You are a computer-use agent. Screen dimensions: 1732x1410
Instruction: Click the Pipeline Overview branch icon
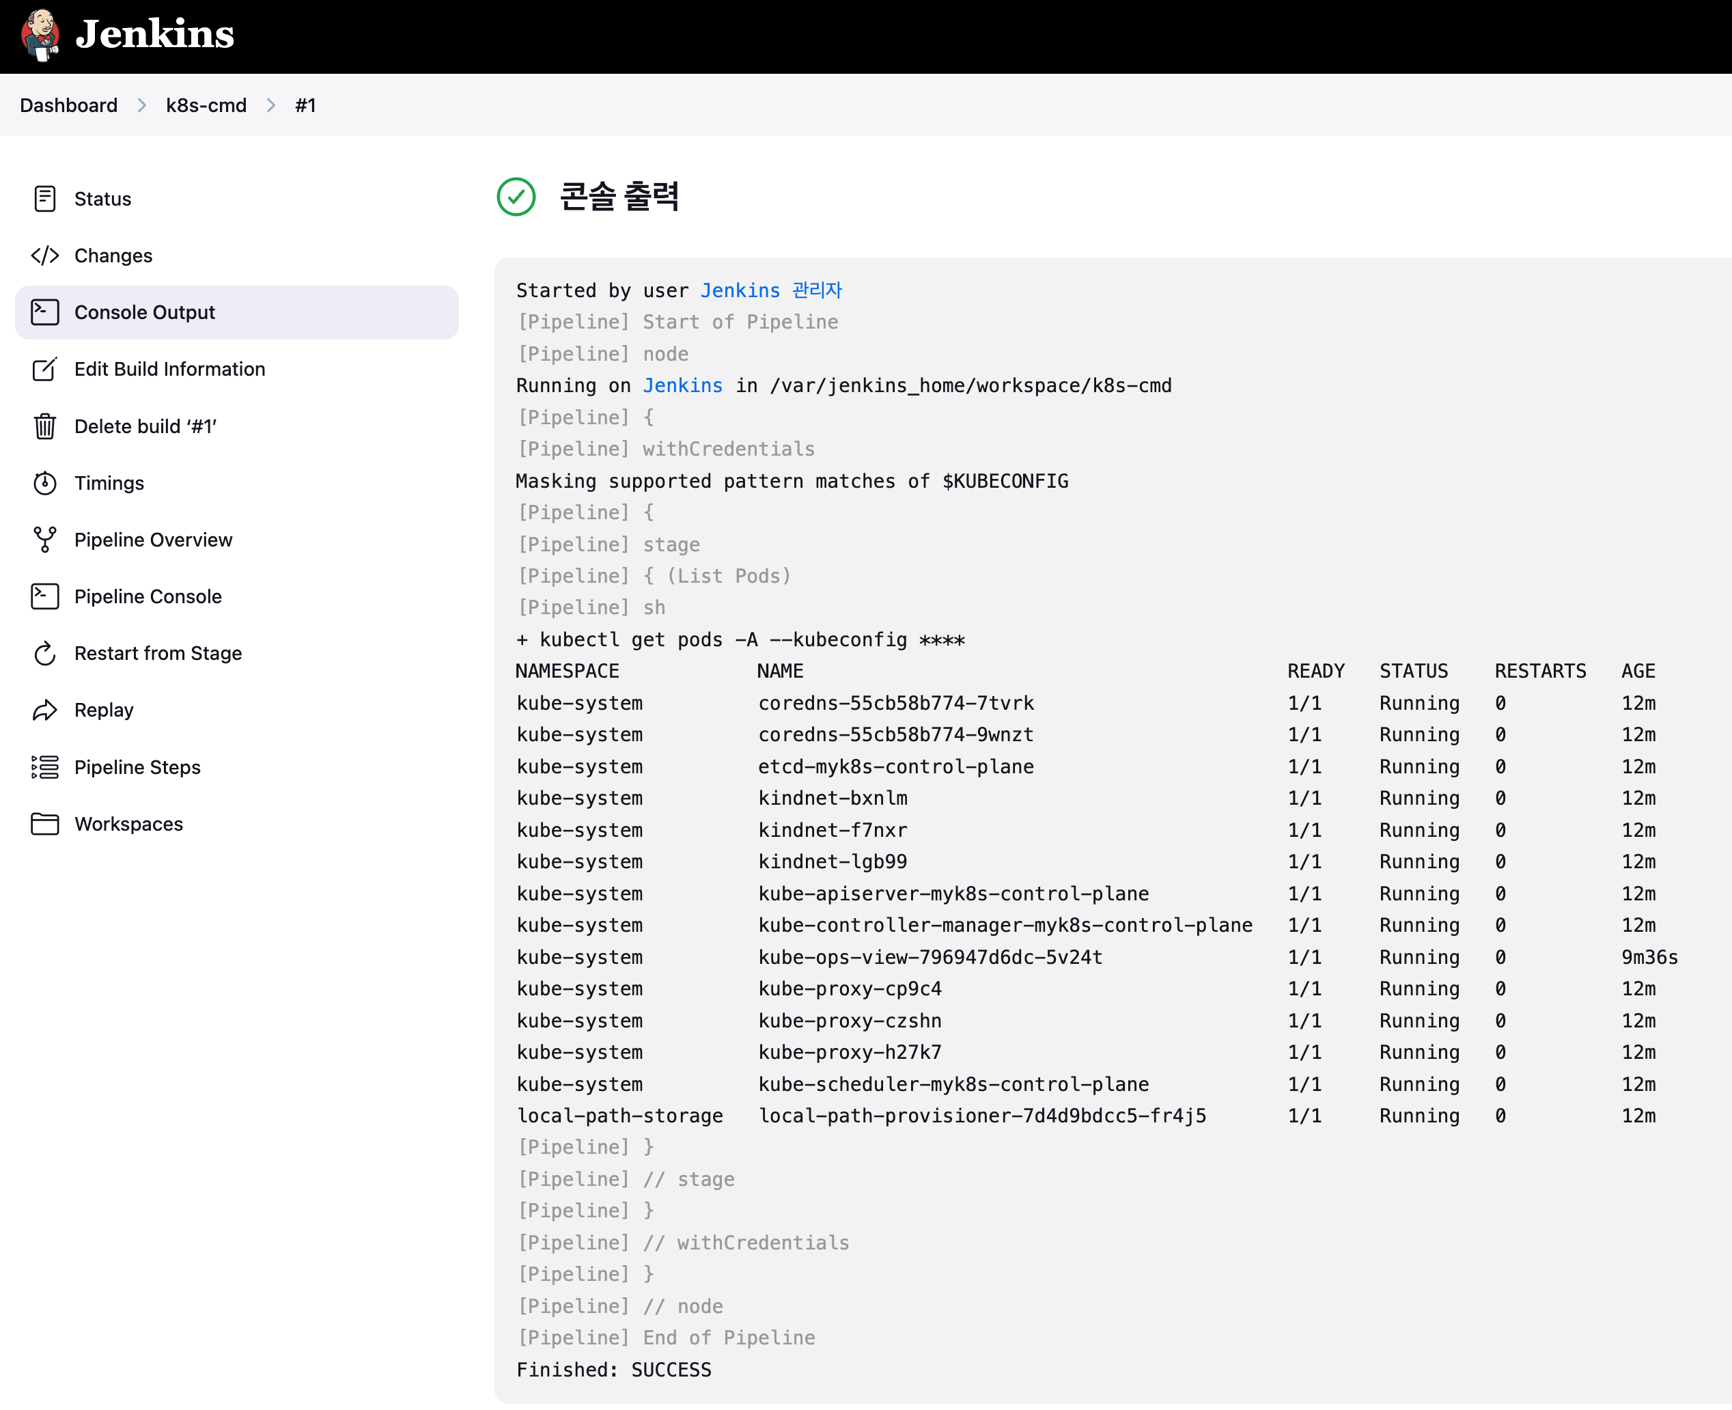point(44,539)
